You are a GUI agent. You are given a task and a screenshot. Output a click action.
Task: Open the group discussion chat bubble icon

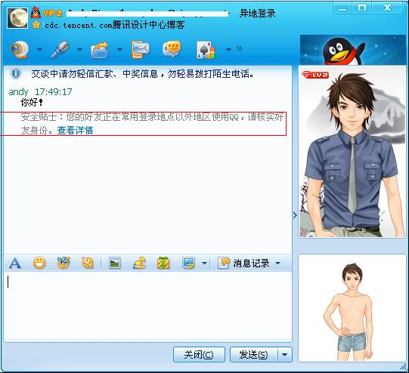[x=172, y=50]
